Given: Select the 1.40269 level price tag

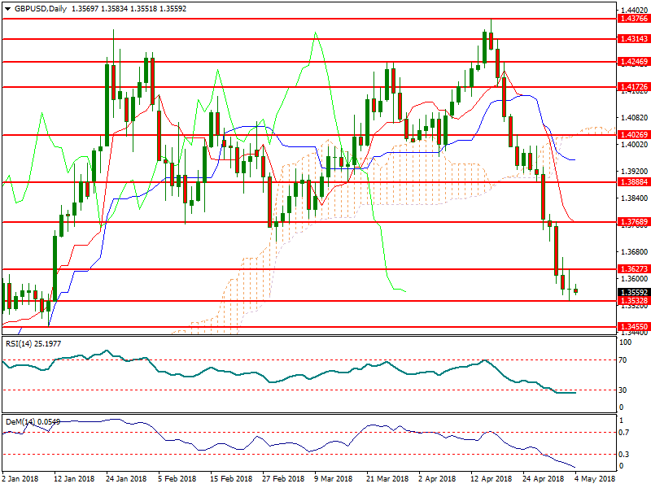Looking at the screenshot, I should (634, 135).
